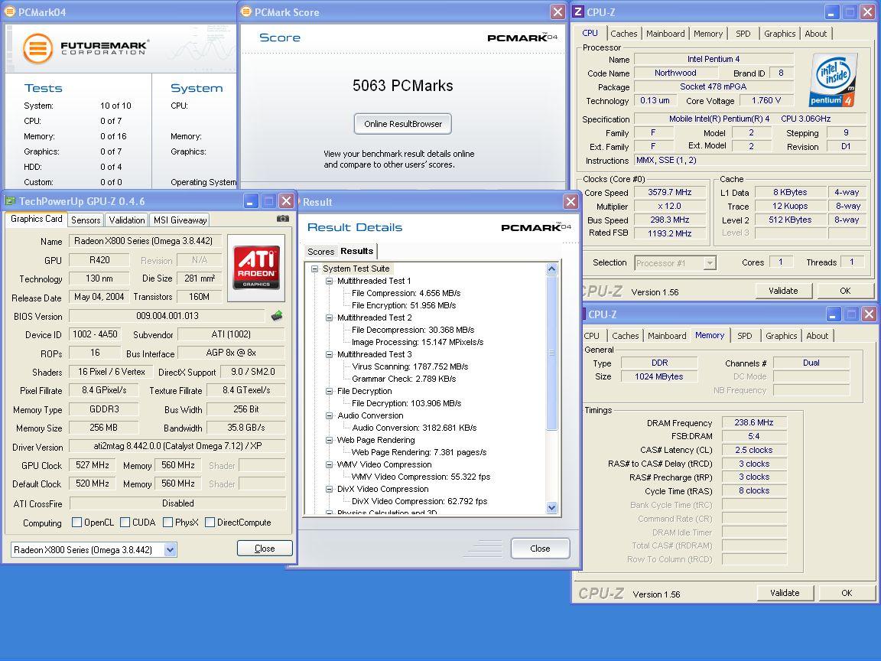Click the PCMark Score window title icon
This screenshot has width=881, height=661.
click(x=245, y=11)
